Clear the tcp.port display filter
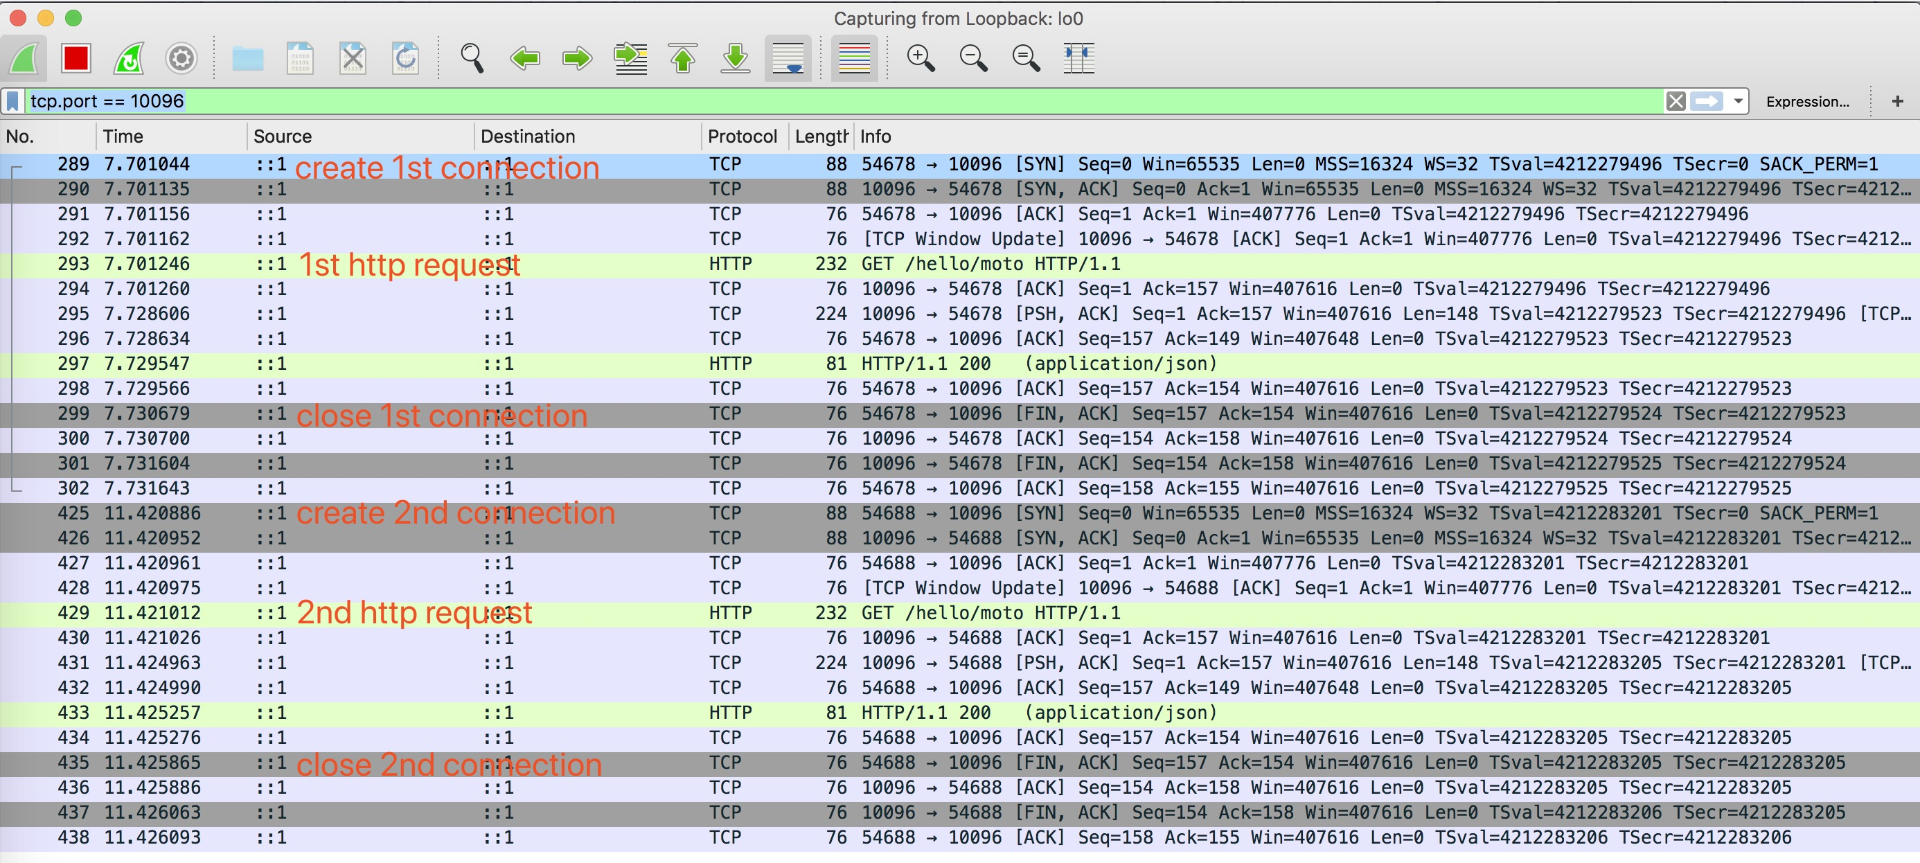This screenshot has height=863, width=1920. [1675, 100]
